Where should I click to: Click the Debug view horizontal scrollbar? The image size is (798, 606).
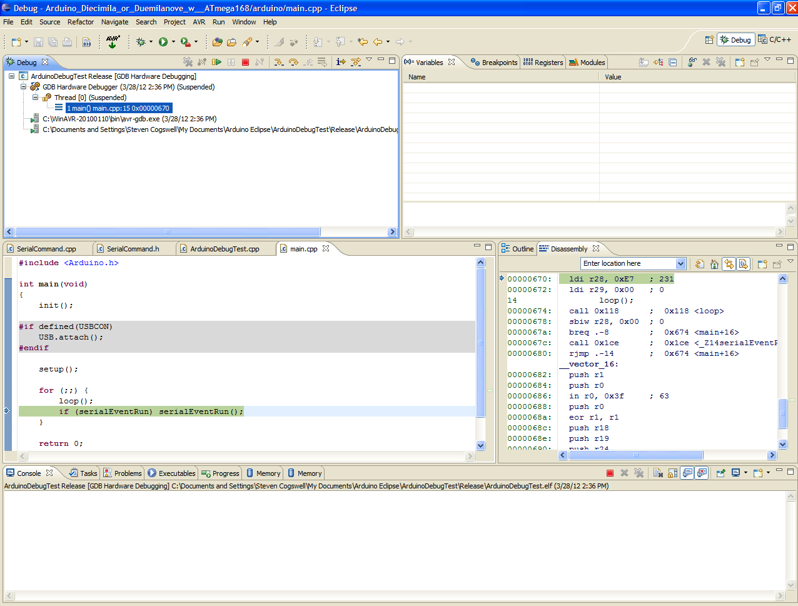point(168,232)
